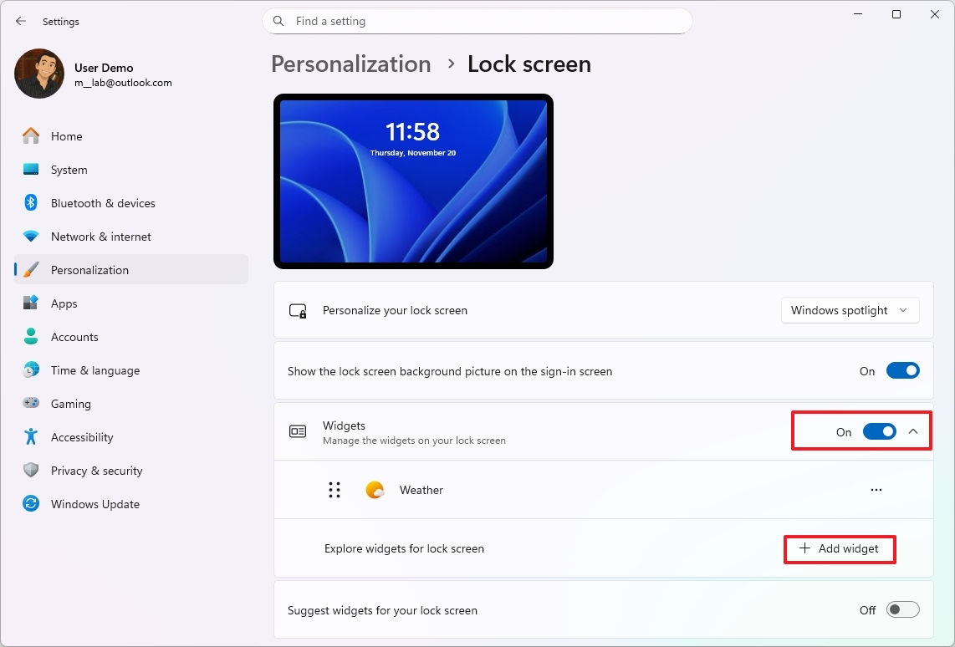Open the Windows spotlight dropdown
955x647 pixels.
point(850,310)
